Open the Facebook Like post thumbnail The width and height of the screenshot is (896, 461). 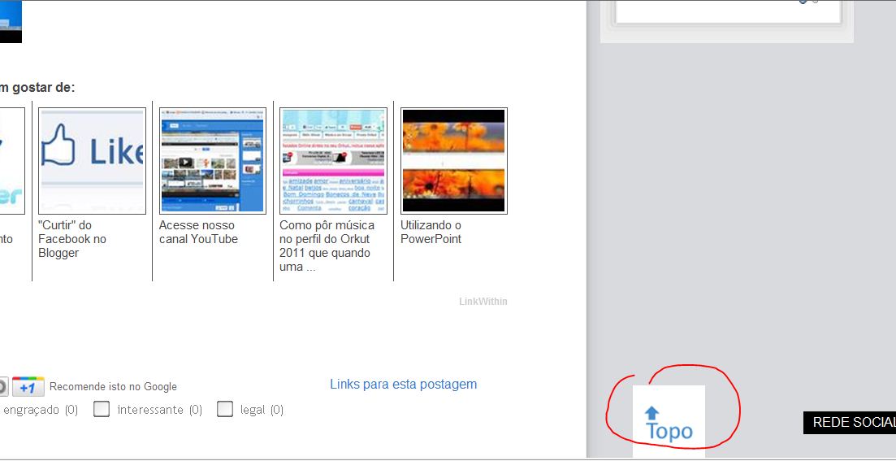[92, 161]
